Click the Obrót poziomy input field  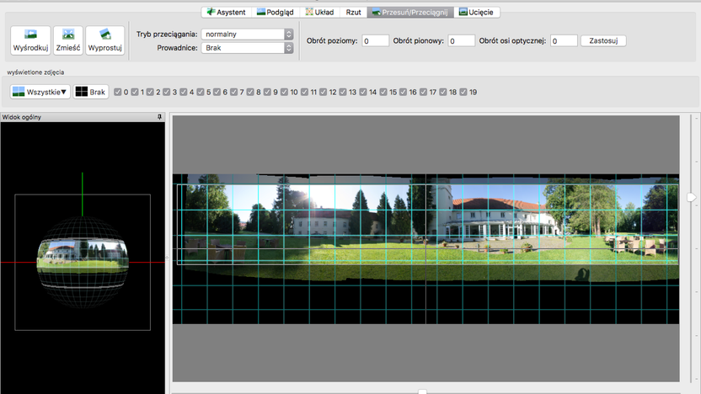coord(375,40)
